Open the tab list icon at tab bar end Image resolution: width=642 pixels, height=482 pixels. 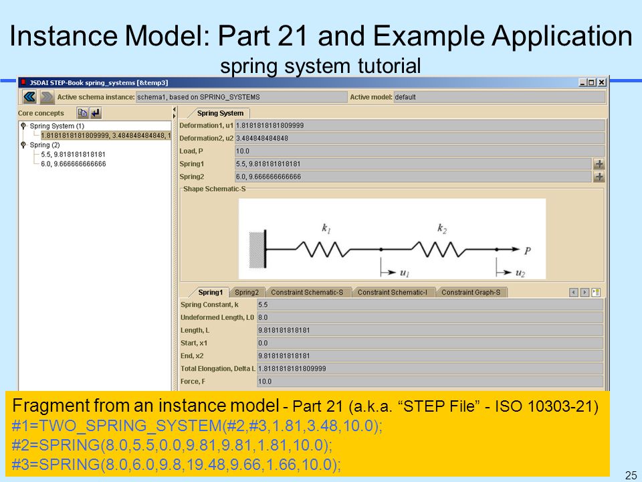click(x=596, y=293)
